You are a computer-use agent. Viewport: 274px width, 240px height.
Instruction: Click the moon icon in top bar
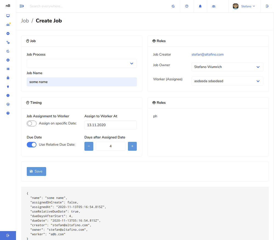point(173,6)
